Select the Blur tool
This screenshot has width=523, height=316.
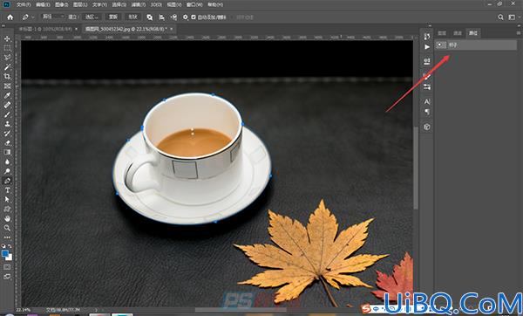(7, 161)
